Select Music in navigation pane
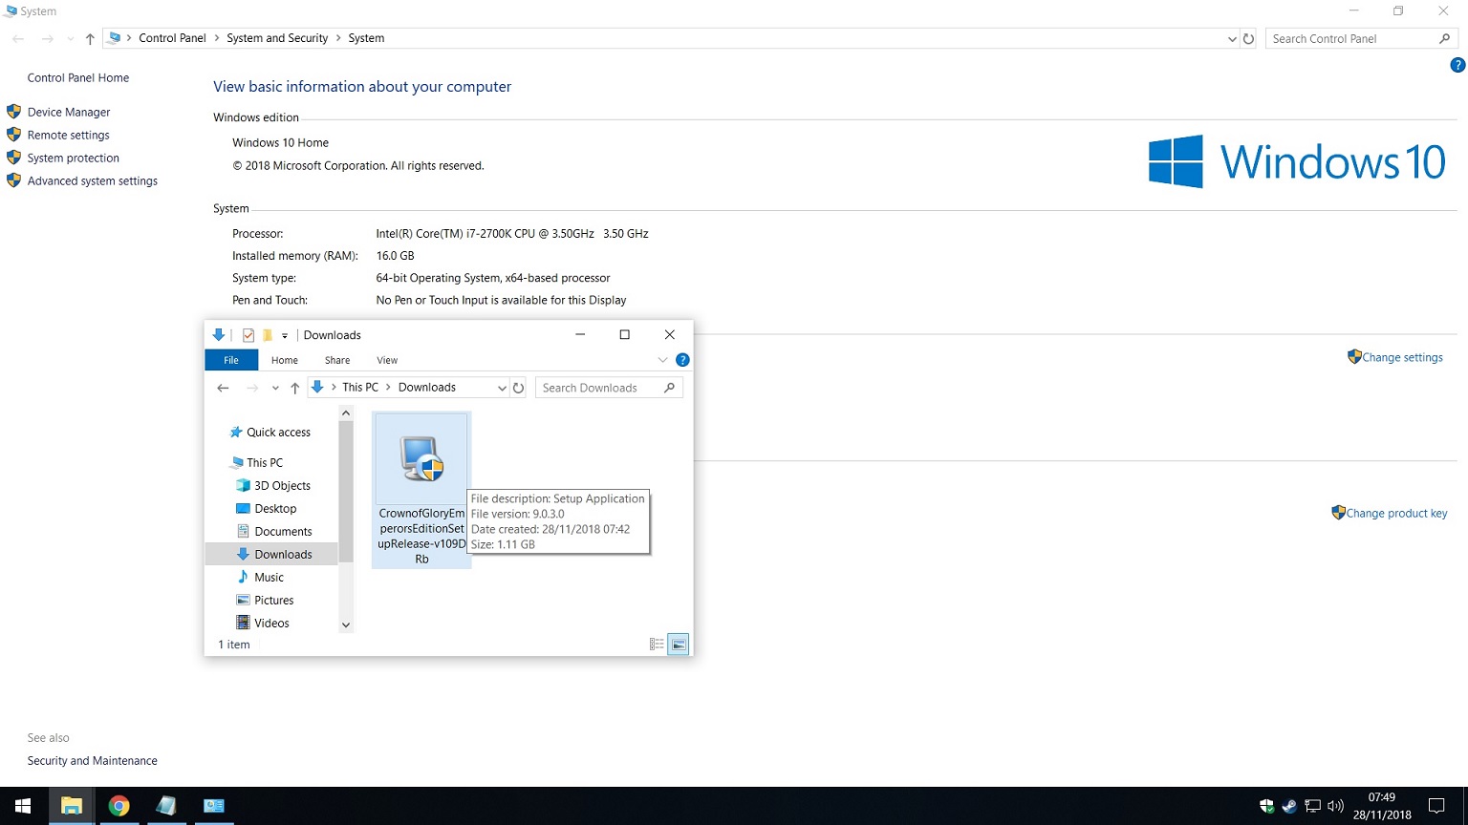Image resolution: width=1468 pixels, height=825 pixels. (269, 577)
